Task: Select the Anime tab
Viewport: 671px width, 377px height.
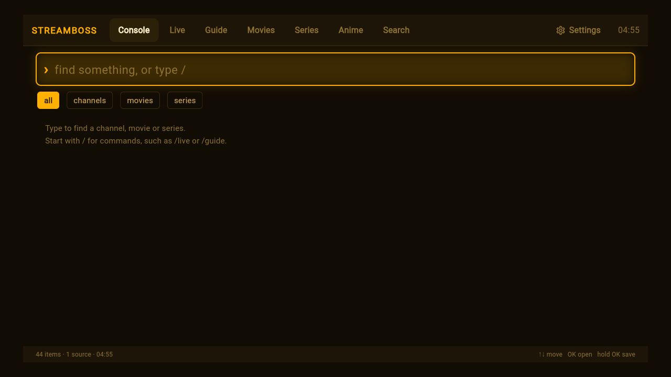Action: 351,30
